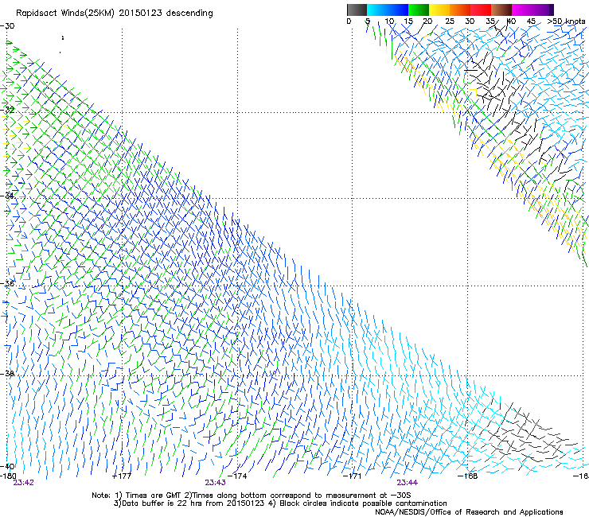Click the NOAA/NESDIS credit line
Image resolution: width=589 pixels, height=517 pixels.
469,512
